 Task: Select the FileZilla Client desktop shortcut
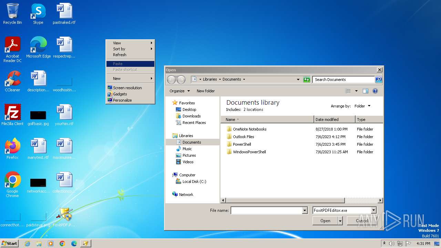pyautogui.click(x=12, y=115)
